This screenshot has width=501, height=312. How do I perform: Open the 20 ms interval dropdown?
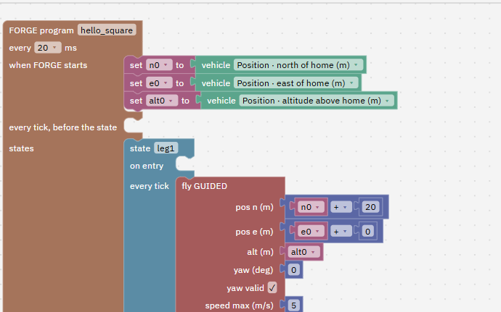(48, 48)
